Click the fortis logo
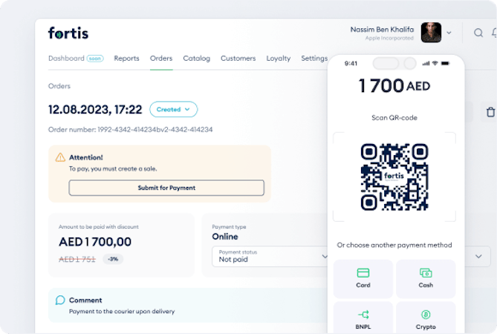497x334 pixels. click(68, 33)
